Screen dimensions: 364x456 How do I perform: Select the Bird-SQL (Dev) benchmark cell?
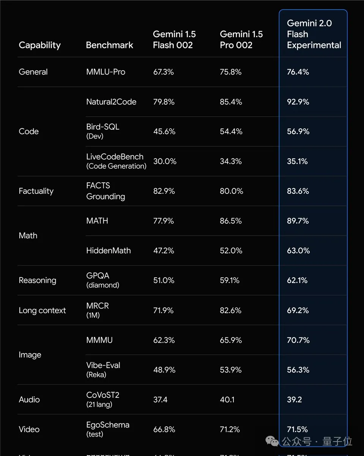102,131
